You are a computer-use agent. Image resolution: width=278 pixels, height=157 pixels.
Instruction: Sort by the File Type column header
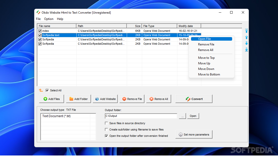[159, 26]
